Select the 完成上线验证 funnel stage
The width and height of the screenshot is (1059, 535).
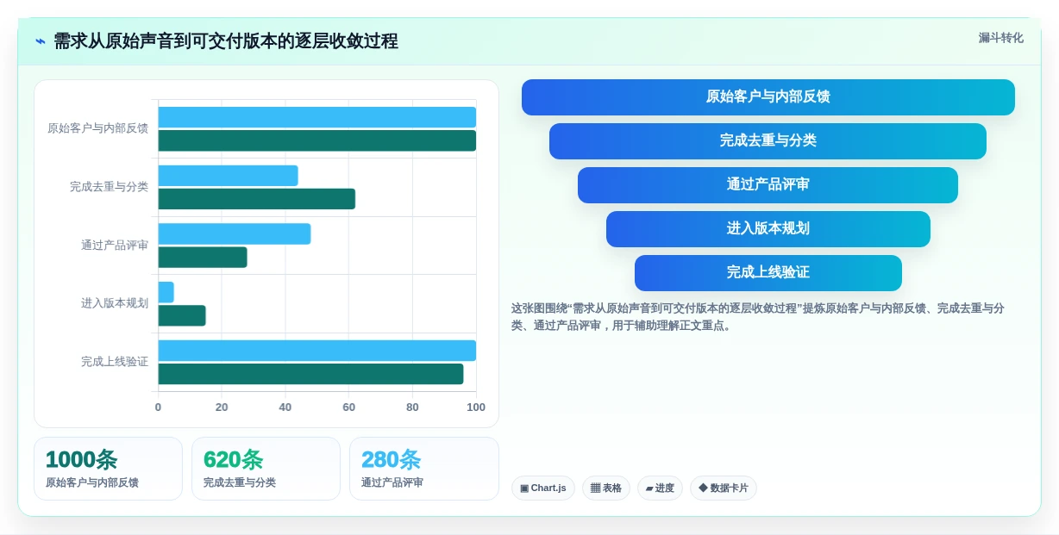tap(768, 272)
